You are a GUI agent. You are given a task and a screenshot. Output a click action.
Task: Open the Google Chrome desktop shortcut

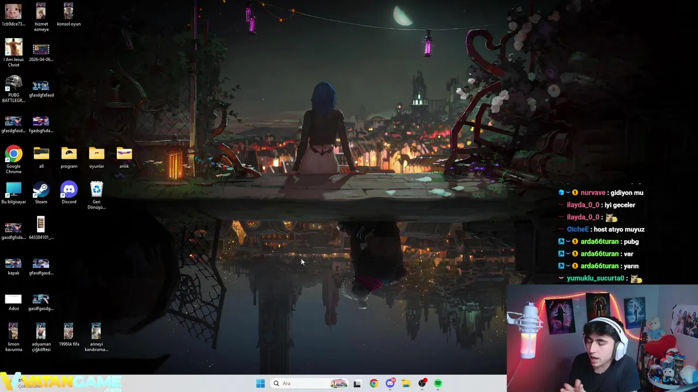click(x=14, y=160)
